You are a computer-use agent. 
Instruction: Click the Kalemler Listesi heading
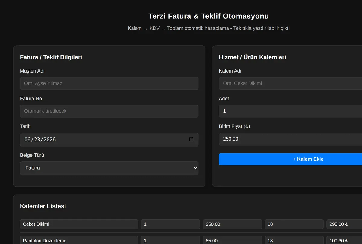click(x=43, y=206)
